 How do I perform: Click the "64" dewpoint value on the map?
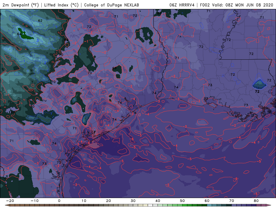click(19, 34)
